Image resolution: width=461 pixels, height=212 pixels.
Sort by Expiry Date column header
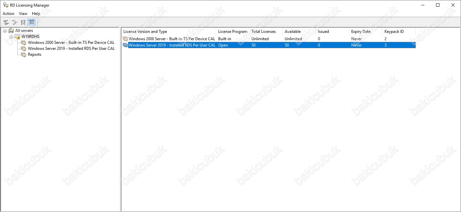click(x=366, y=32)
